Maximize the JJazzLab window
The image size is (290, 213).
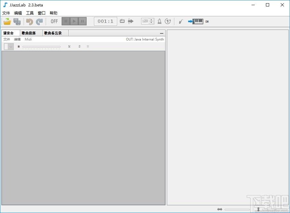pyautogui.click(x=268, y=5)
